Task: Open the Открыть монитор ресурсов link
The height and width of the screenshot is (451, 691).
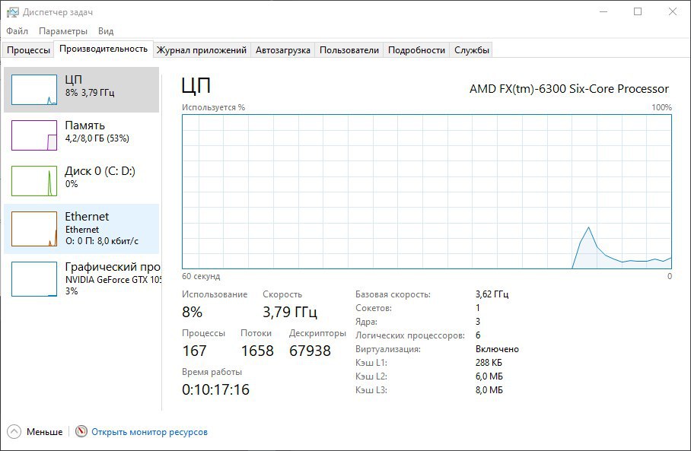Action: [149, 432]
